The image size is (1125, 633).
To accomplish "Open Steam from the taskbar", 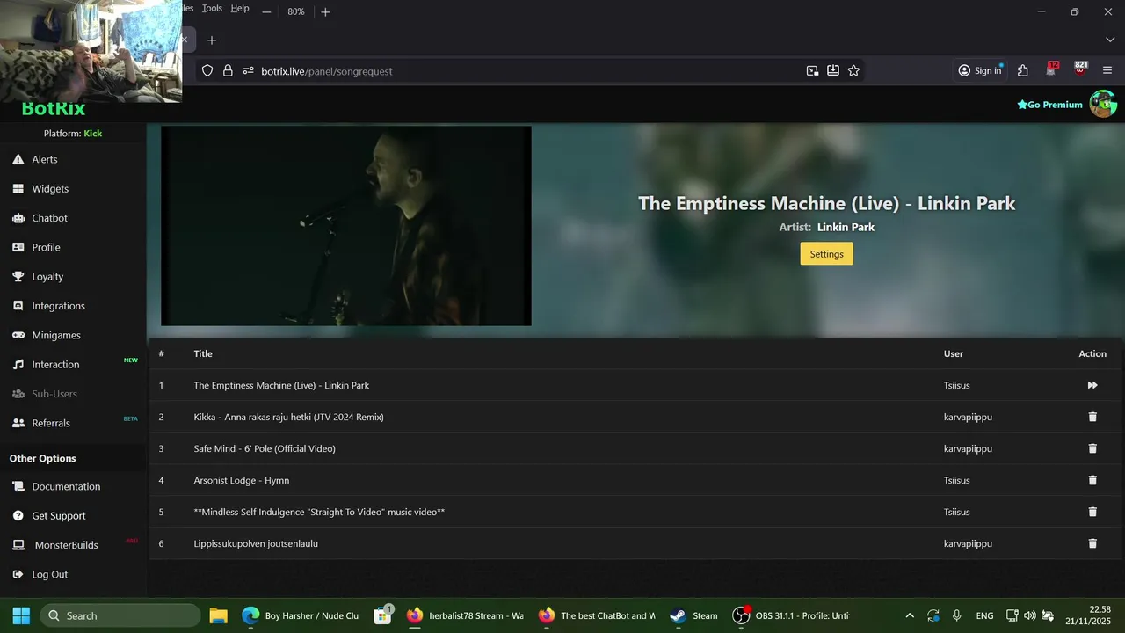I will (694, 615).
